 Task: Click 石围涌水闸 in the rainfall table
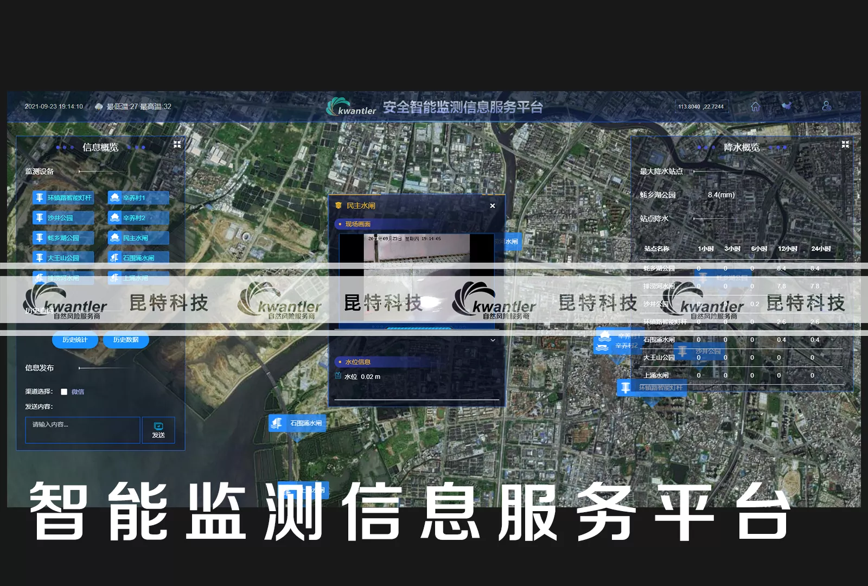(659, 340)
